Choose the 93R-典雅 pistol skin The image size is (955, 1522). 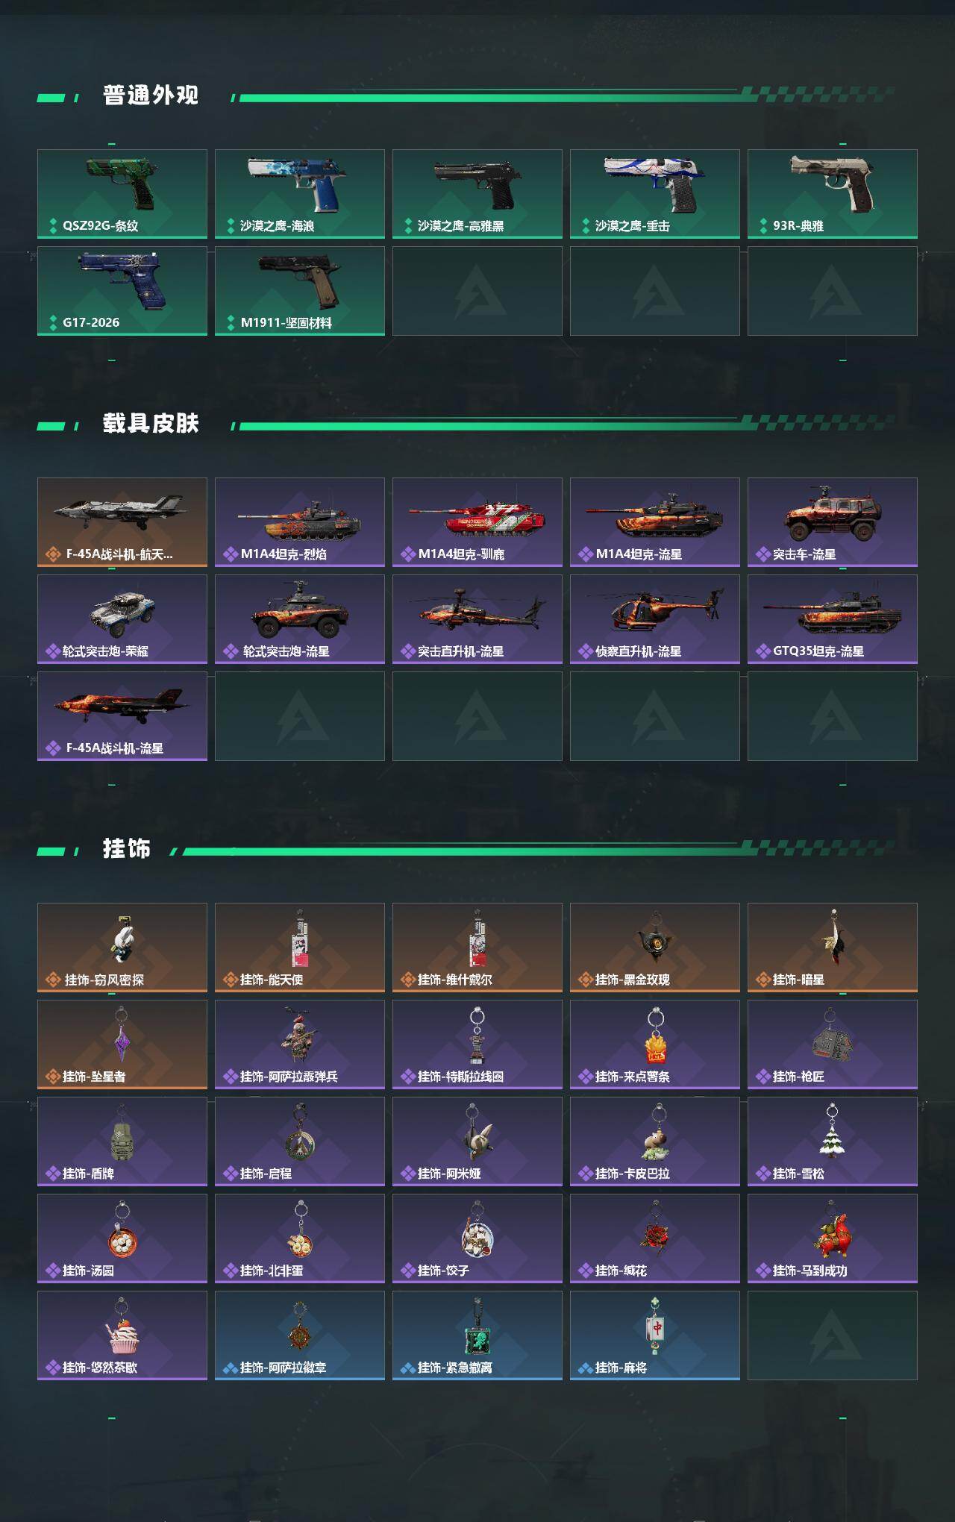[x=833, y=194]
